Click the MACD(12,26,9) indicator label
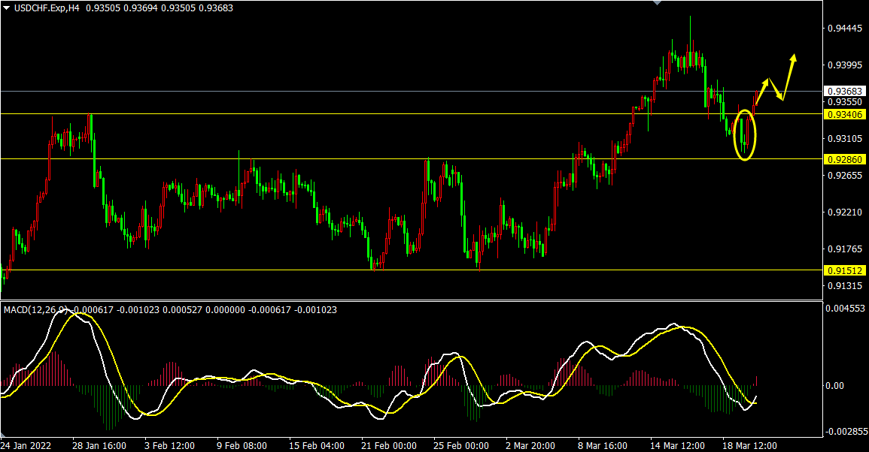869x452 pixels. pyautogui.click(x=37, y=310)
